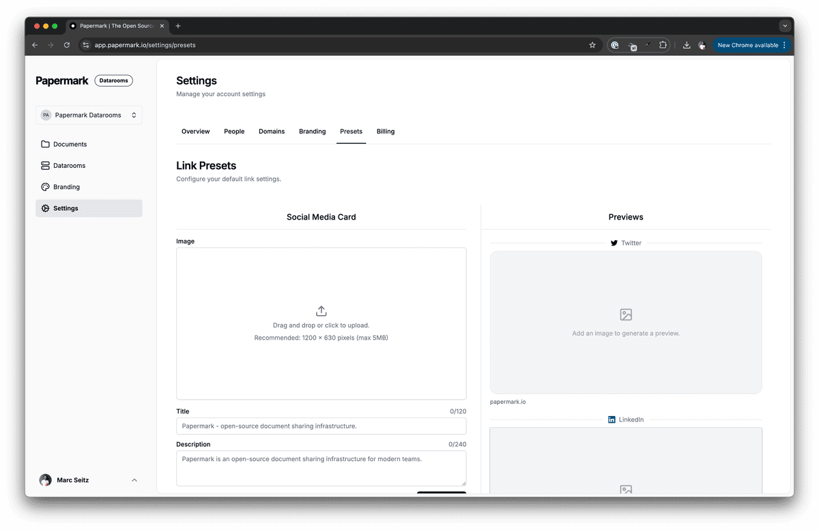Open Chrome tab search dropdown arrow
This screenshot has height=530, width=819.
pyautogui.click(x=785, y=26)
